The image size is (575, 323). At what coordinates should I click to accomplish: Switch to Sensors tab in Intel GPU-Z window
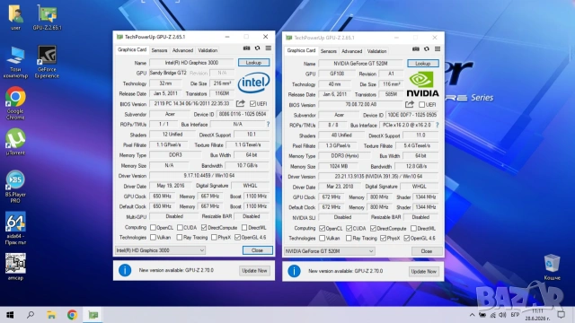point(159,50)
